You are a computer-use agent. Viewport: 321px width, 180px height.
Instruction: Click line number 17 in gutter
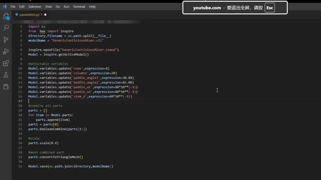tap(20, 101)
